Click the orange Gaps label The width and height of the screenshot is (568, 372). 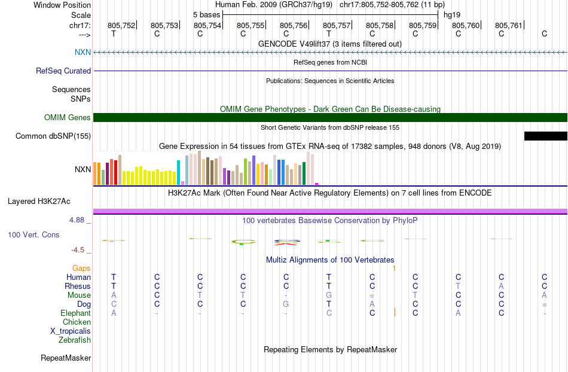click(81, 268)
